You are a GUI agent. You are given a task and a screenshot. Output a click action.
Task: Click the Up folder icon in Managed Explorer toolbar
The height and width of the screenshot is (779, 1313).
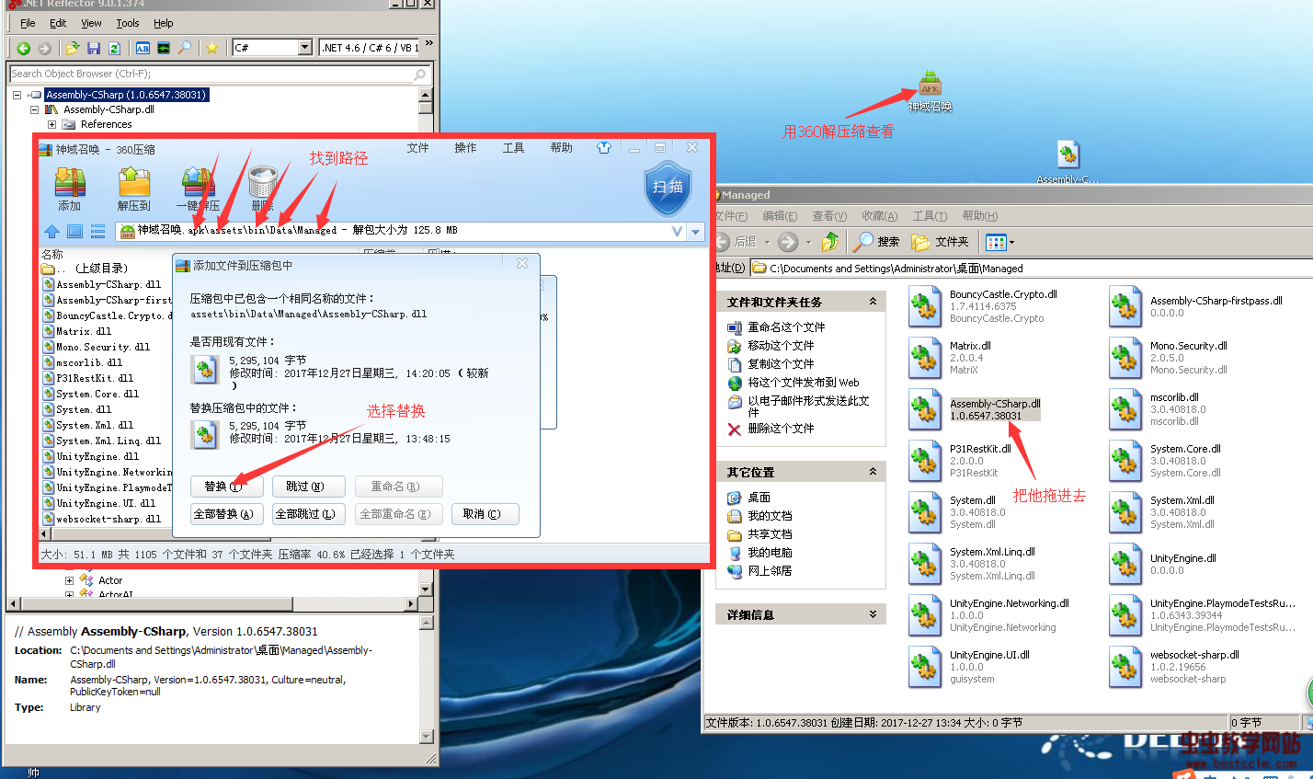[x=830, y=241]
